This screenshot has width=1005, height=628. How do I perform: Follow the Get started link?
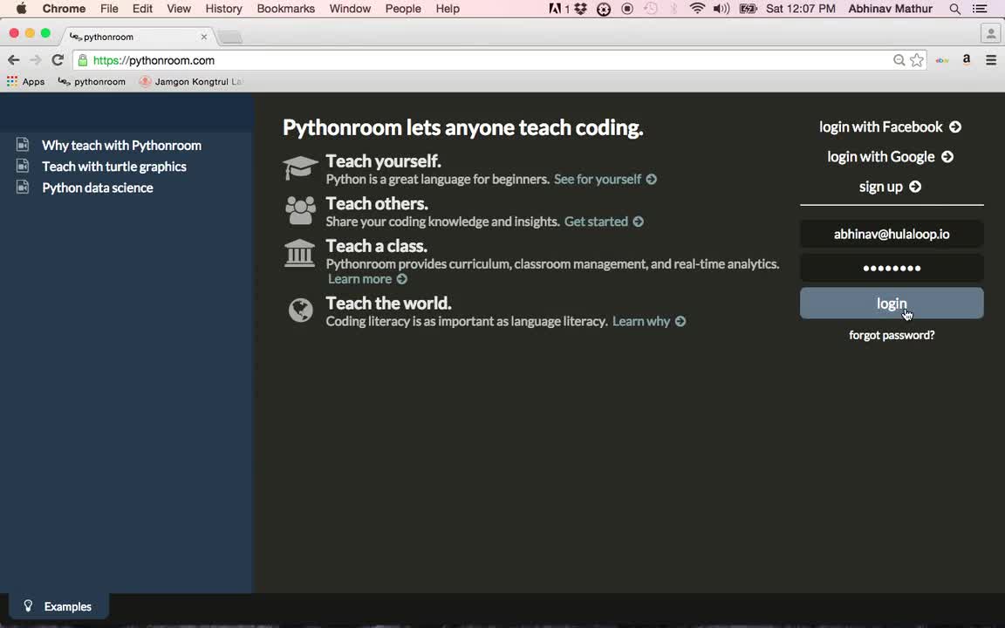[604, 221]
